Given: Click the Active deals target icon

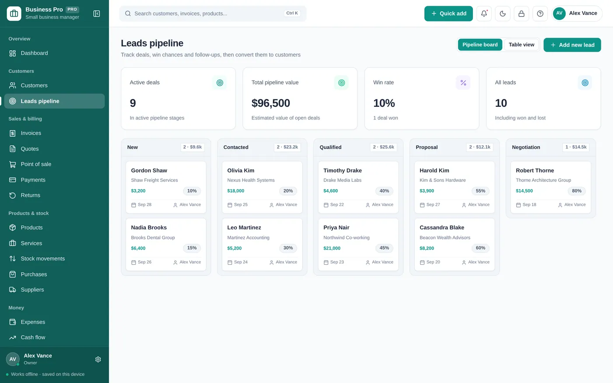Looking at the screenshot, I should 220,83.
